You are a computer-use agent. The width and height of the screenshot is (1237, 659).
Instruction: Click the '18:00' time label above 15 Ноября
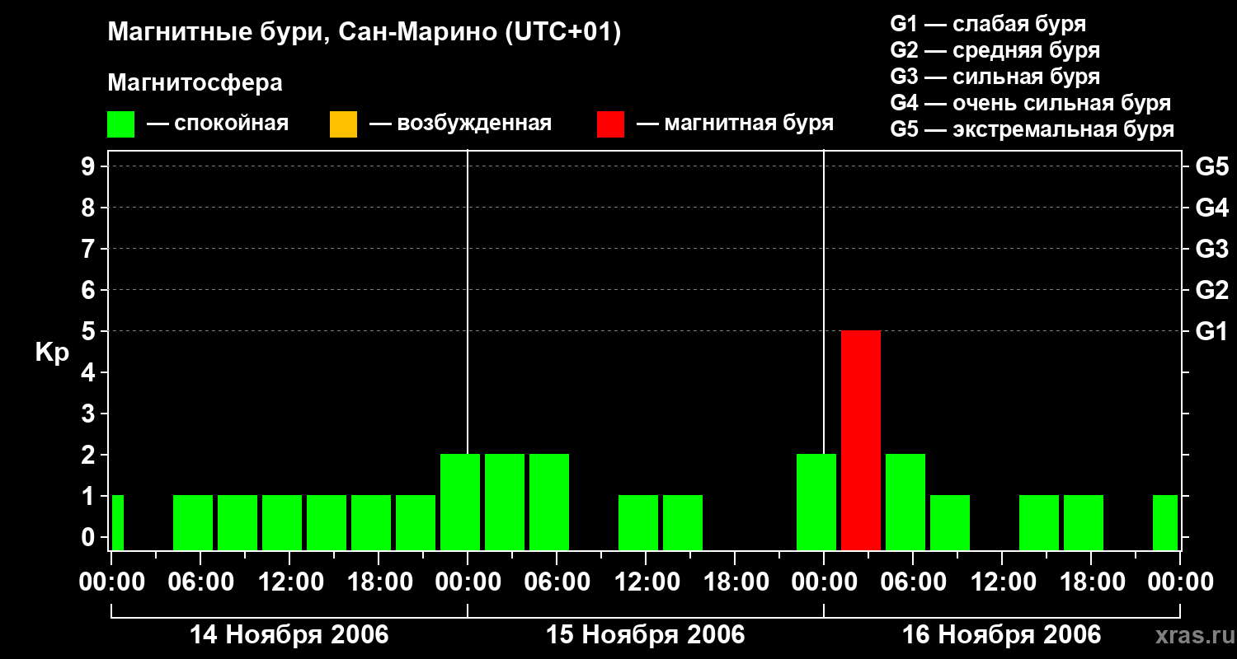coord(735,582)
